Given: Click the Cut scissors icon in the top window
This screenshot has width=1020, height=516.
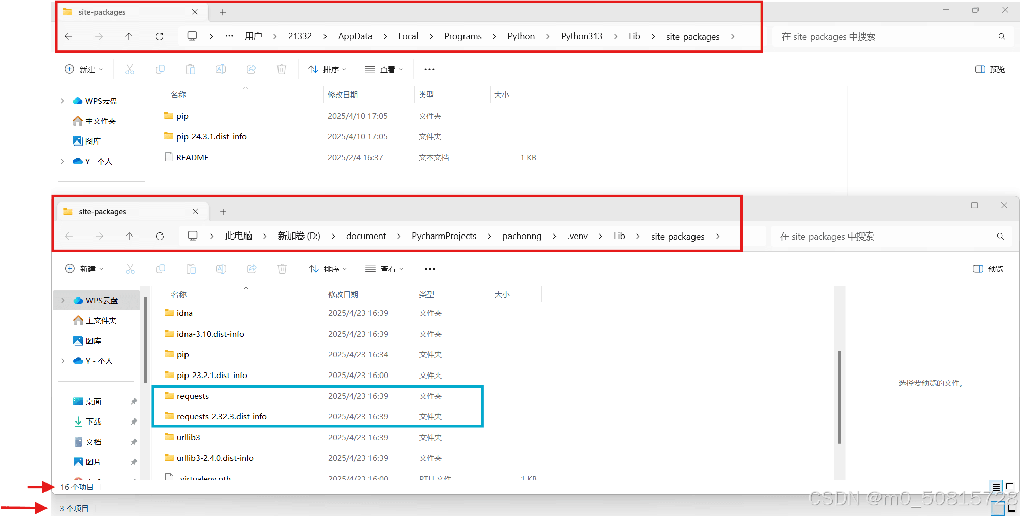Looking at the screenshot, I should pos(130,69).
